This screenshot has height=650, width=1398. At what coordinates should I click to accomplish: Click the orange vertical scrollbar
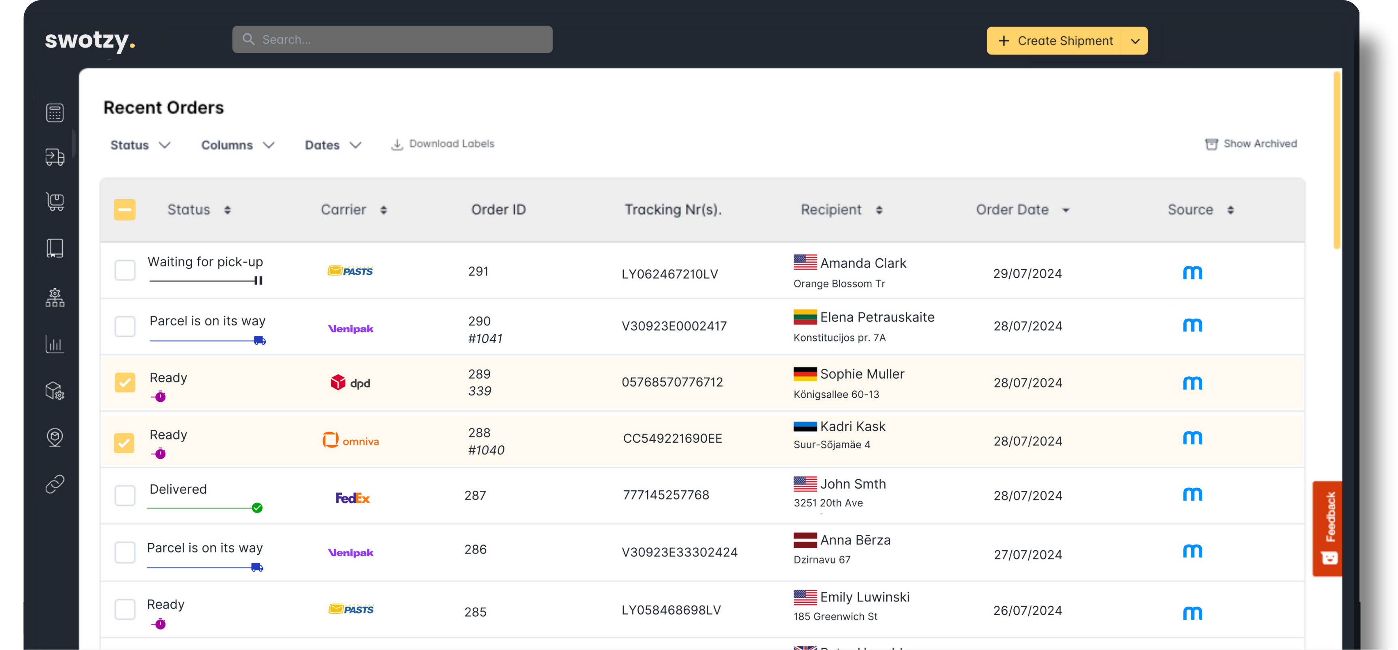(1337, 160)
